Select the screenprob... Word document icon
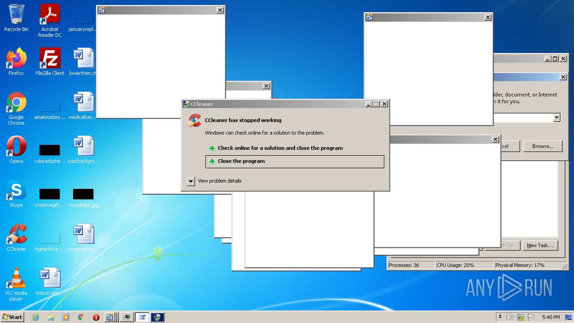The height and width of the screenshot is (323, 574). tap(83, 238)
